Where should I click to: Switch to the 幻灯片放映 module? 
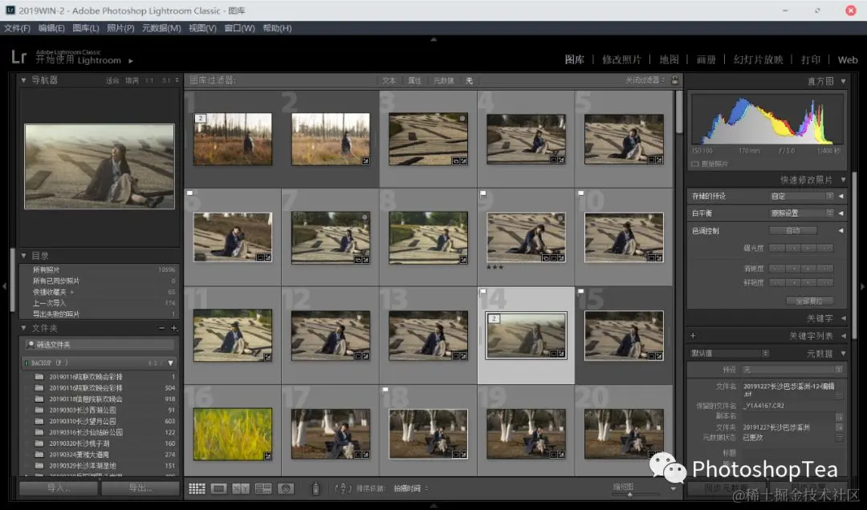(758, 59)
